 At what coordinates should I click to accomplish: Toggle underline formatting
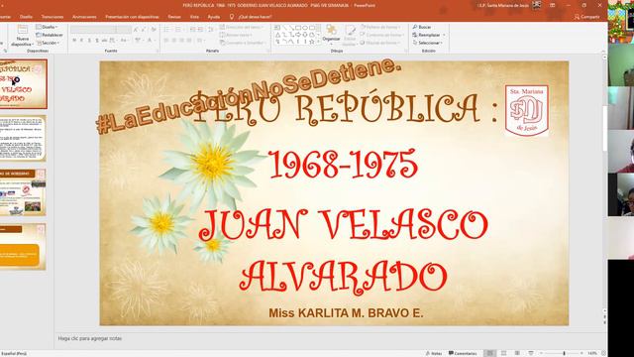coord(89,40)
